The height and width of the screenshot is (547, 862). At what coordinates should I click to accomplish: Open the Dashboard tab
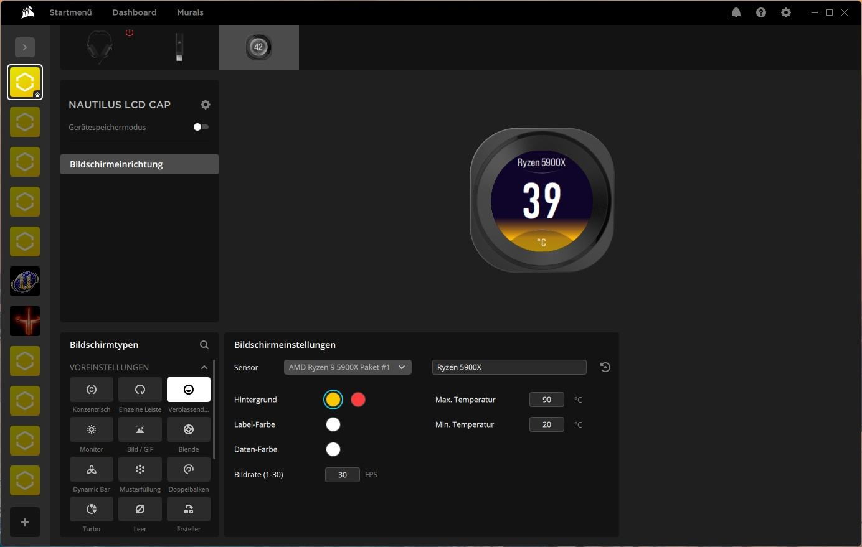135,12
